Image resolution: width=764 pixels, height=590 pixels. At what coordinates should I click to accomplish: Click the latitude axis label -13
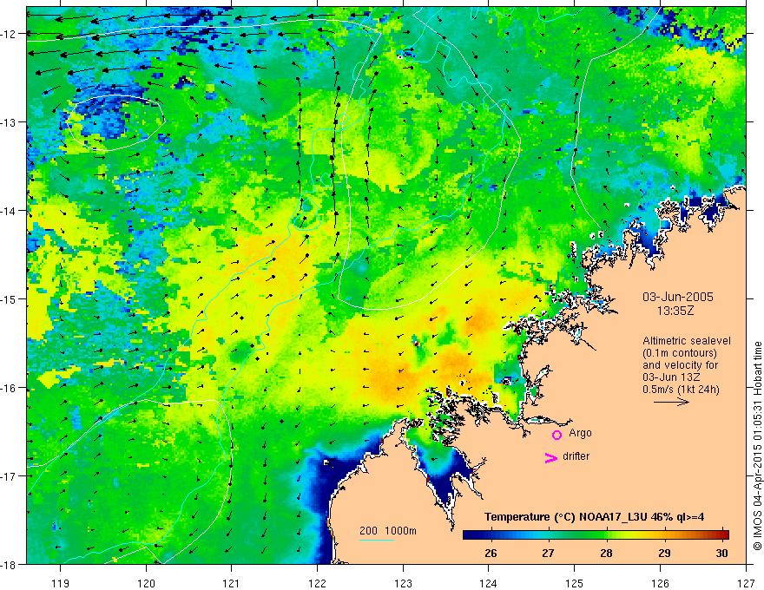pyautogui.click(x=9, y=122)
